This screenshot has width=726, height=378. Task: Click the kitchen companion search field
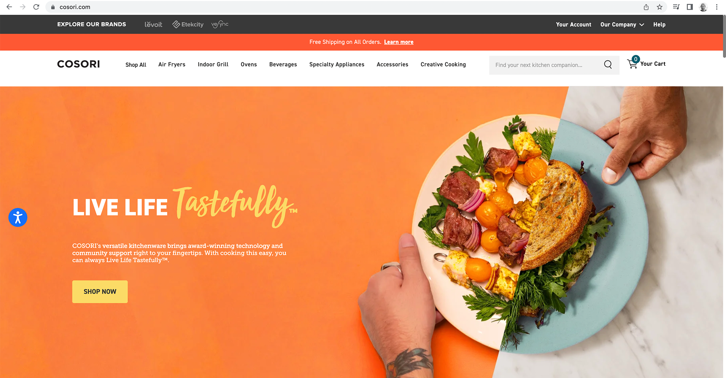pos(546,65)
